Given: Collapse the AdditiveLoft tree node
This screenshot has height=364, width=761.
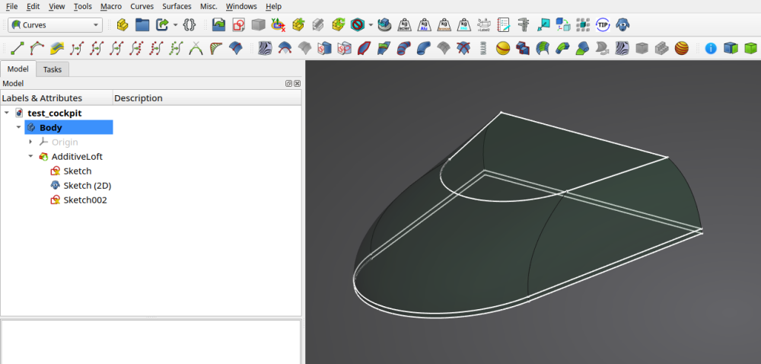Looking at the screenshot, I should point(30,157).
